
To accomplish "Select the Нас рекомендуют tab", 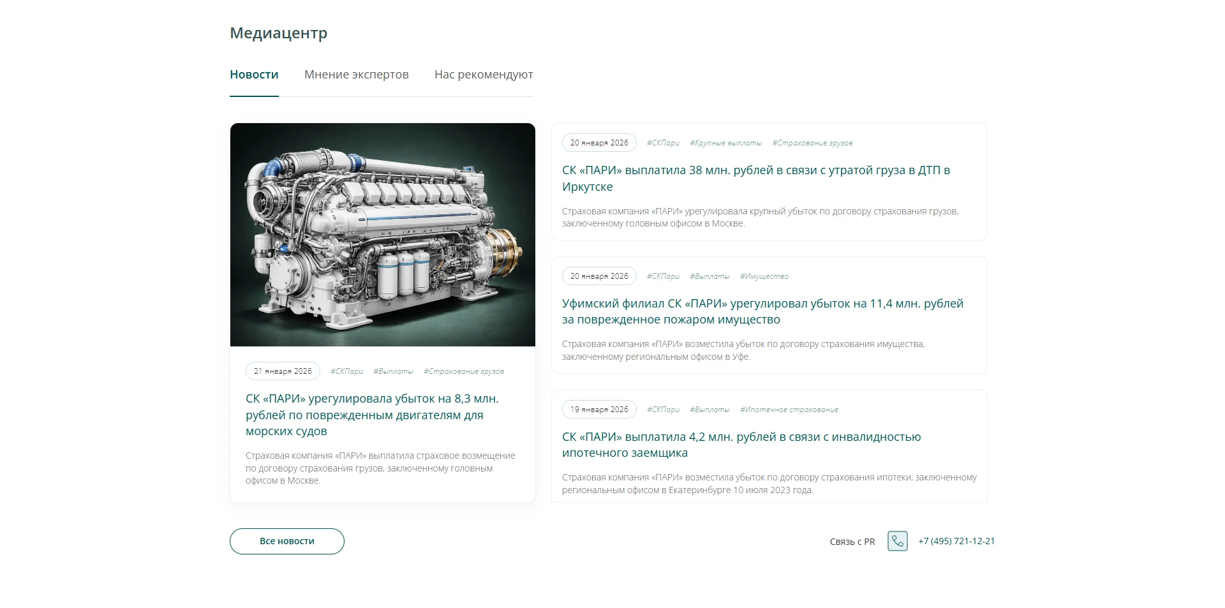I will pyautogui.click(x=484, y=75).
